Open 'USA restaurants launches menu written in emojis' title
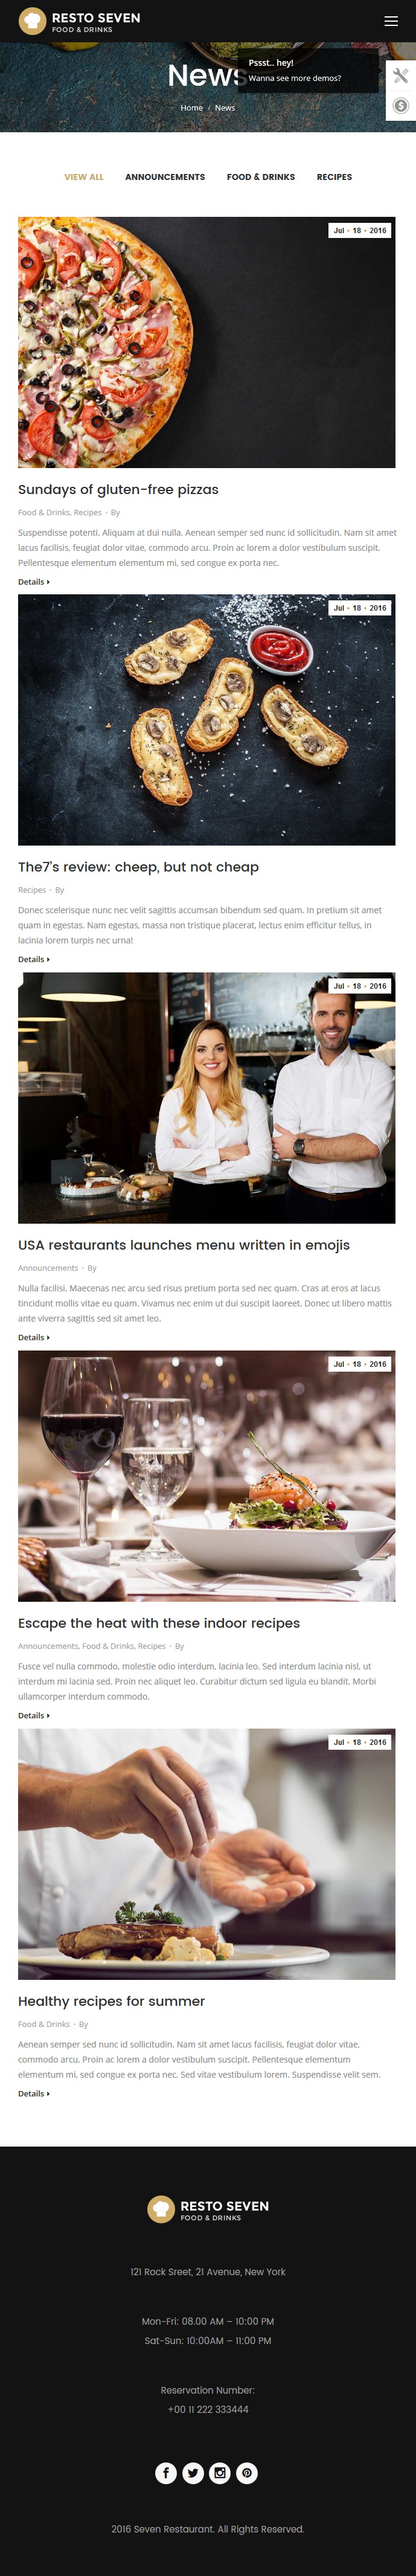 tap(184, 1245)
